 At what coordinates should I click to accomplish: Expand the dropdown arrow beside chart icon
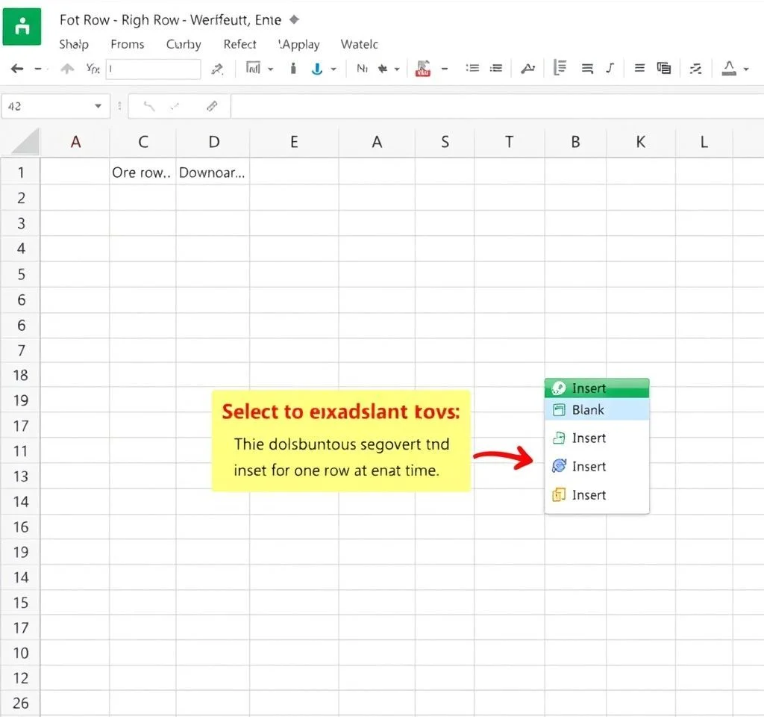[270, 69]
